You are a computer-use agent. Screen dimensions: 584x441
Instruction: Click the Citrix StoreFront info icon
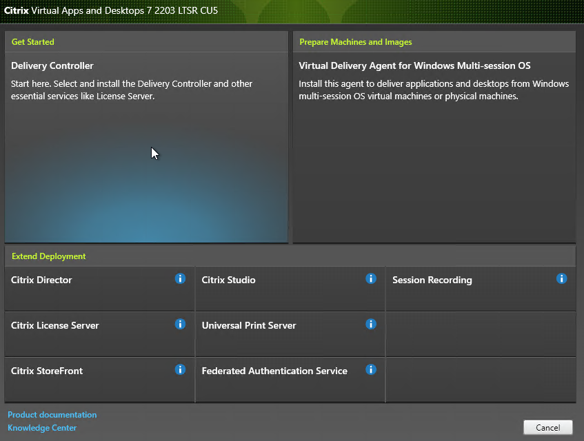point(180,369)
